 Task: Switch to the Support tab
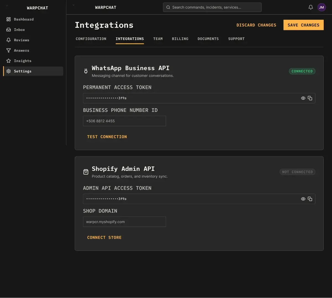point(237,39)
